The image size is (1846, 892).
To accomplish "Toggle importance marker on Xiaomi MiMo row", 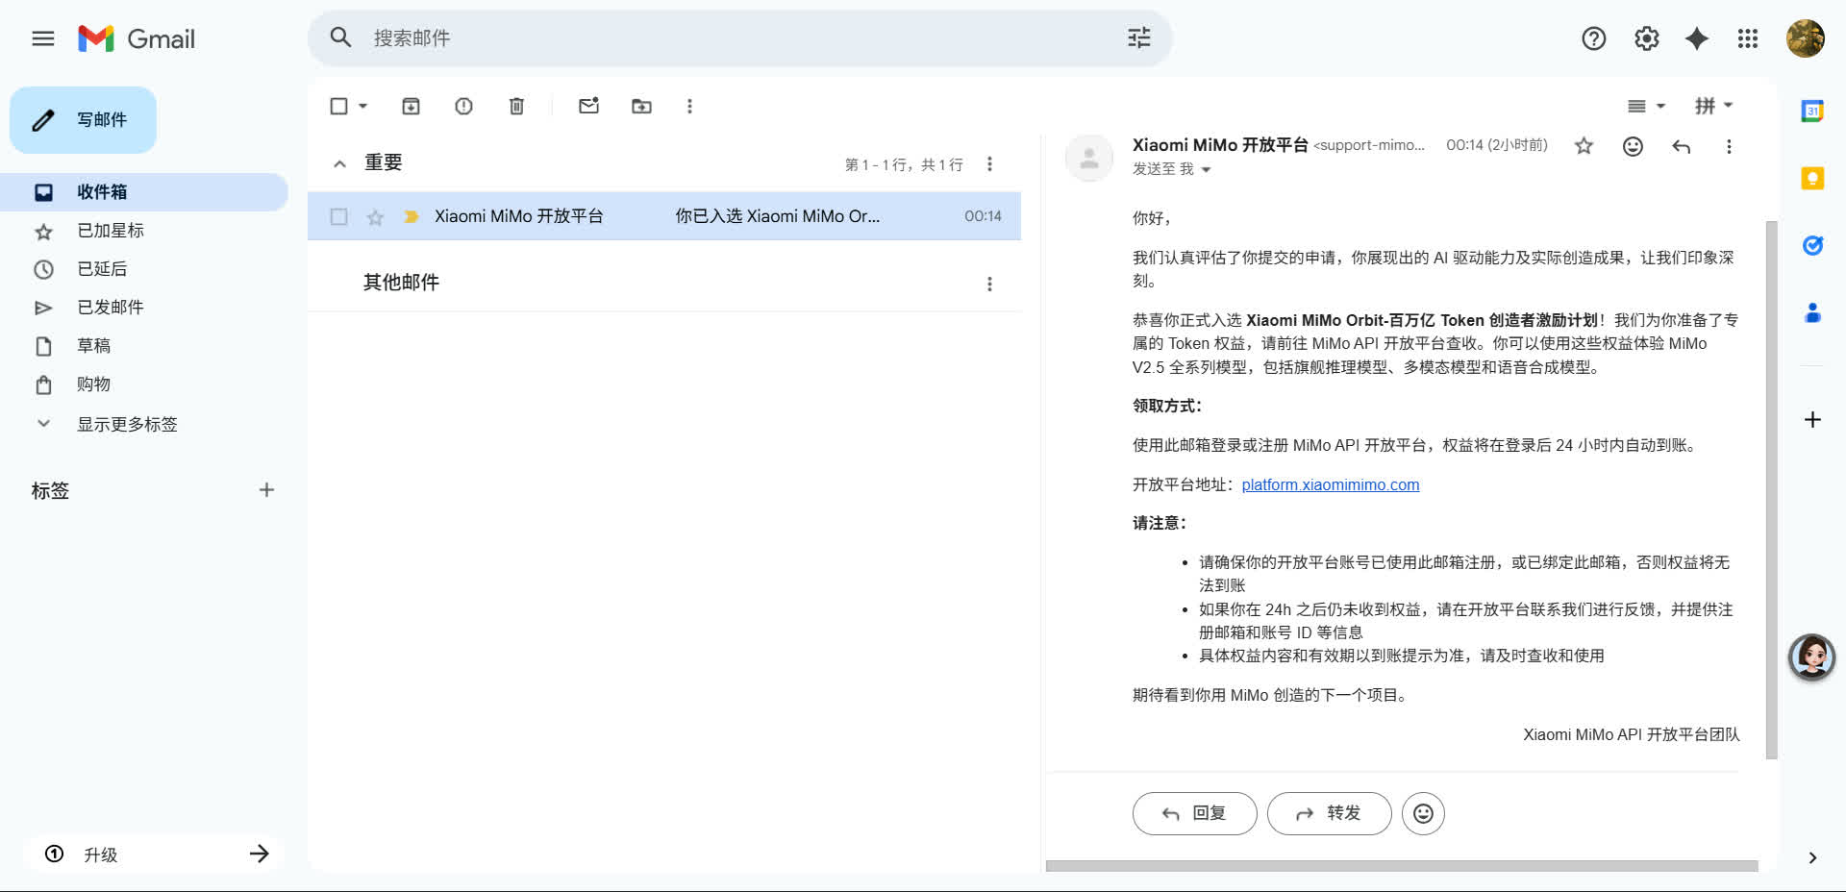I will tap(412, 216).
